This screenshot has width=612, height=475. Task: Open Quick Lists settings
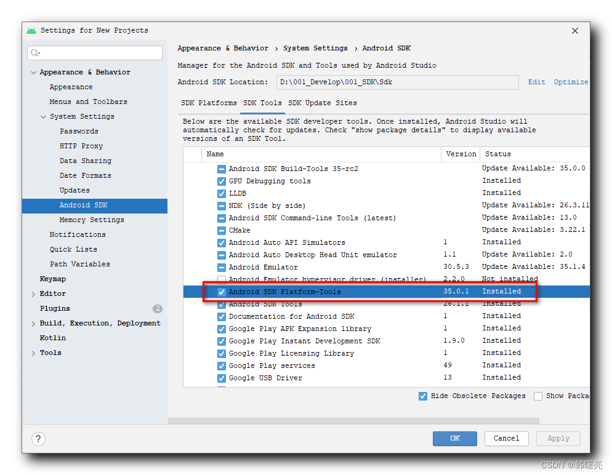pyautogui.click(x=73, y=250)
